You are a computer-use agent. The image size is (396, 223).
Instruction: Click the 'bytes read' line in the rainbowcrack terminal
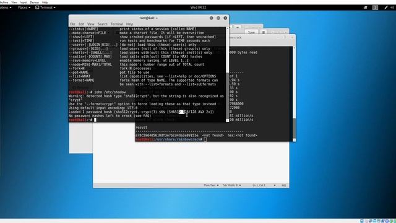[243, 52]
